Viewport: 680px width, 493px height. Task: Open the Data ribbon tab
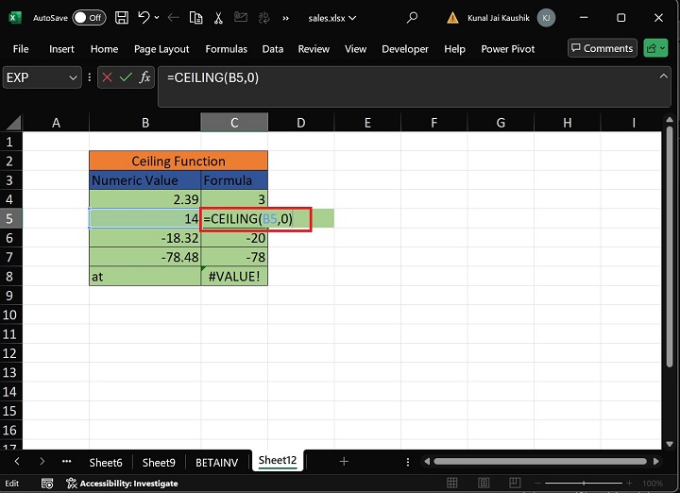(x=273, y=49)
